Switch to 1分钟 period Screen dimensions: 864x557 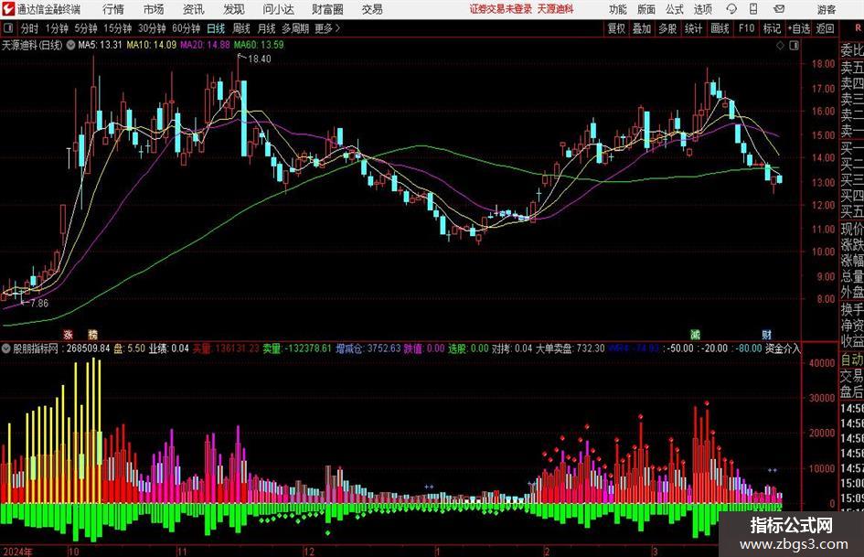click(x=57, y=28)
